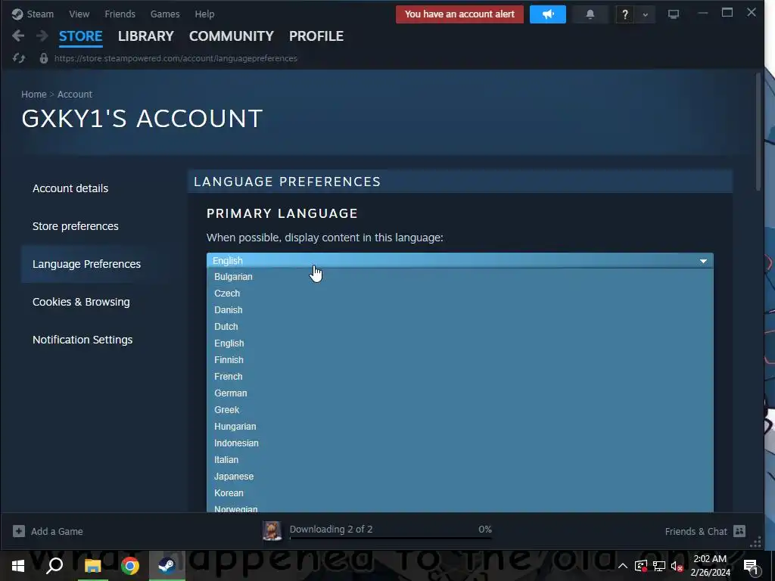Click the Account breadcrumb link
The height and width of the screenshot is (581, 775).
(75, 94)
